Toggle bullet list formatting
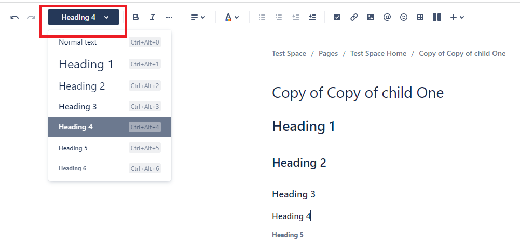Screen dimensions: 520x247 click(x=262, y=17)
